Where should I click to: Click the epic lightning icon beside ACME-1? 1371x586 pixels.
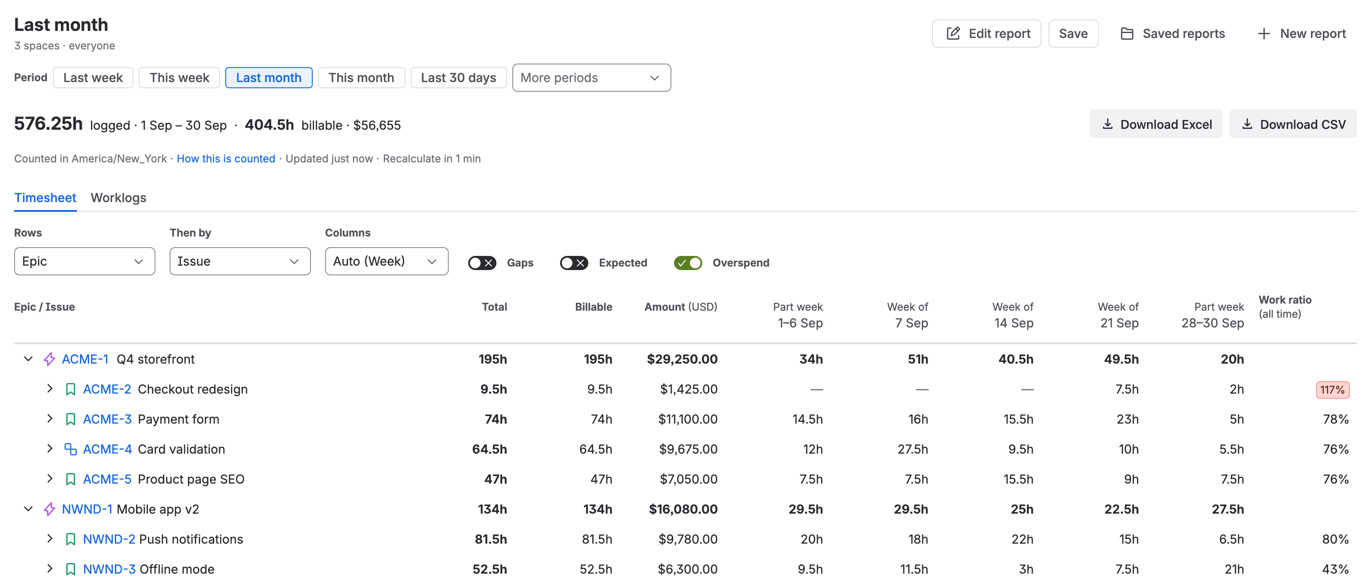(x=49, y=359)
